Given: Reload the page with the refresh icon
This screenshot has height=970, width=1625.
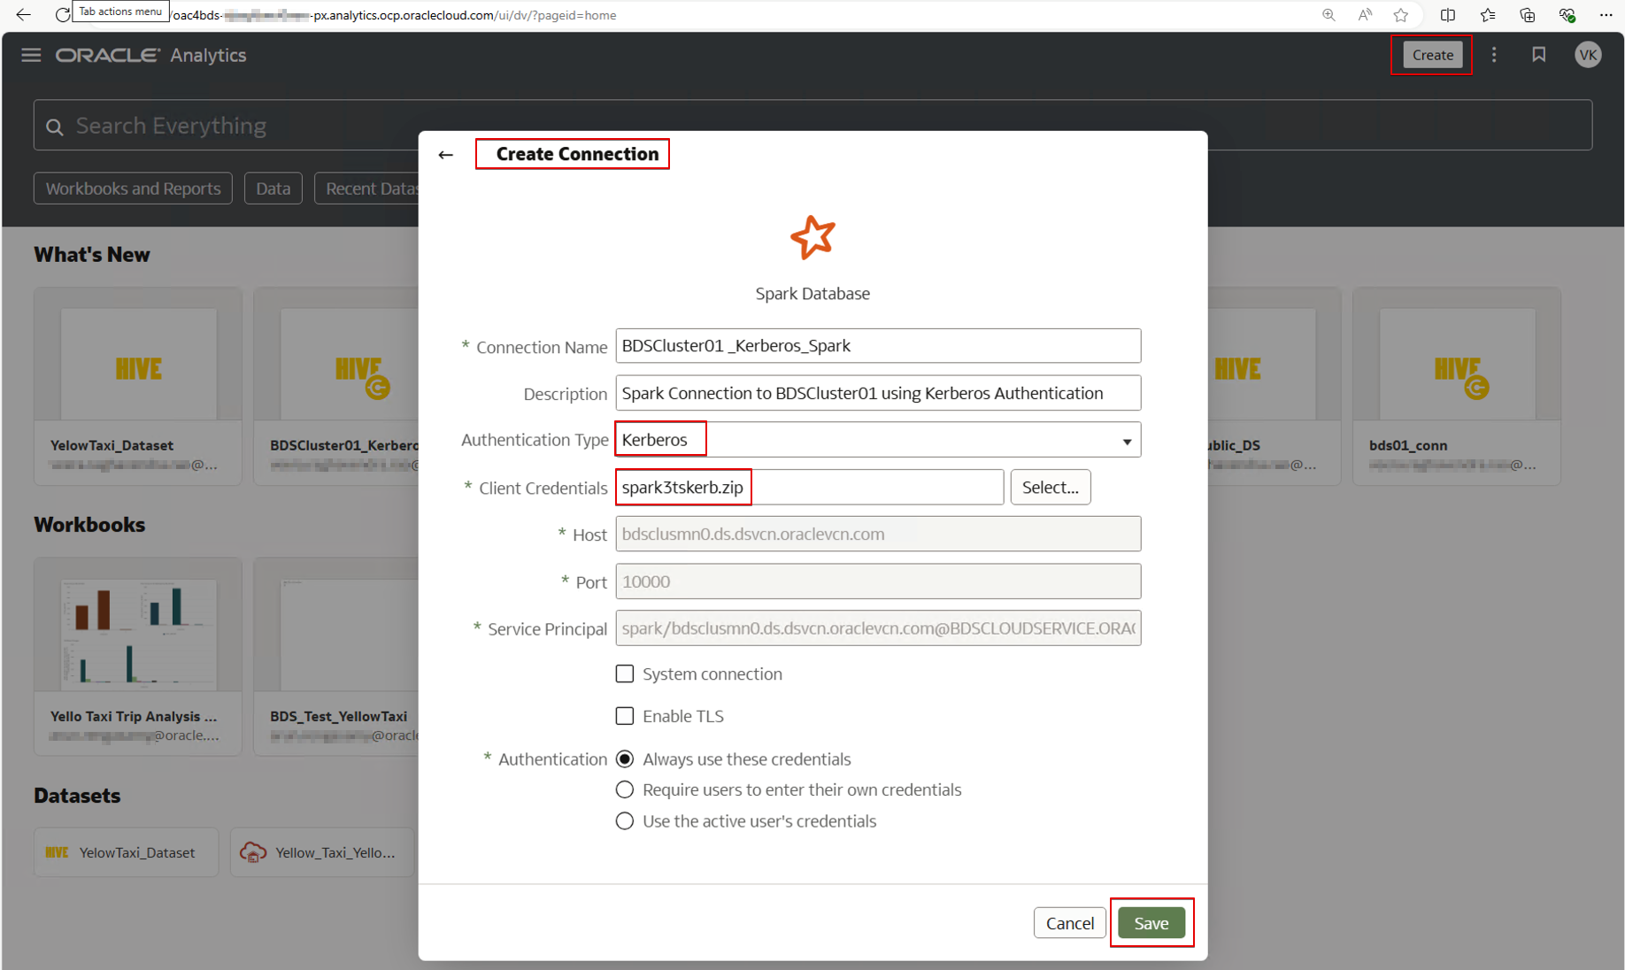Looking at the screenshot, I should 62,14.
